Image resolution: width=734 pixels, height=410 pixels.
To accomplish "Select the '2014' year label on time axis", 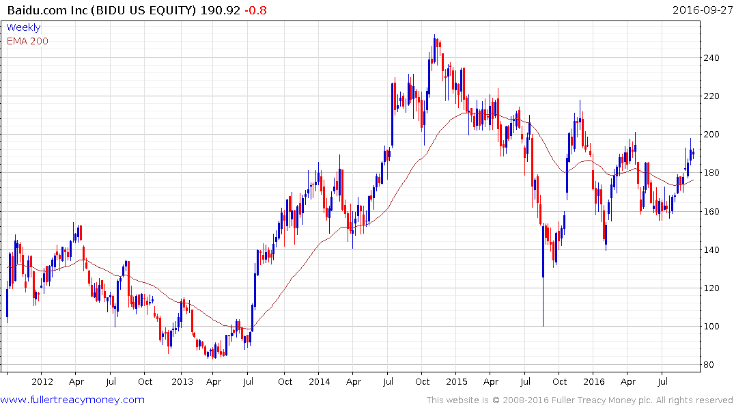I will click(320, 381).
